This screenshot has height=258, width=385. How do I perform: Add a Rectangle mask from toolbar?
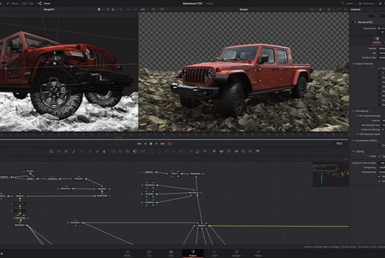click(x=152, y=151)
